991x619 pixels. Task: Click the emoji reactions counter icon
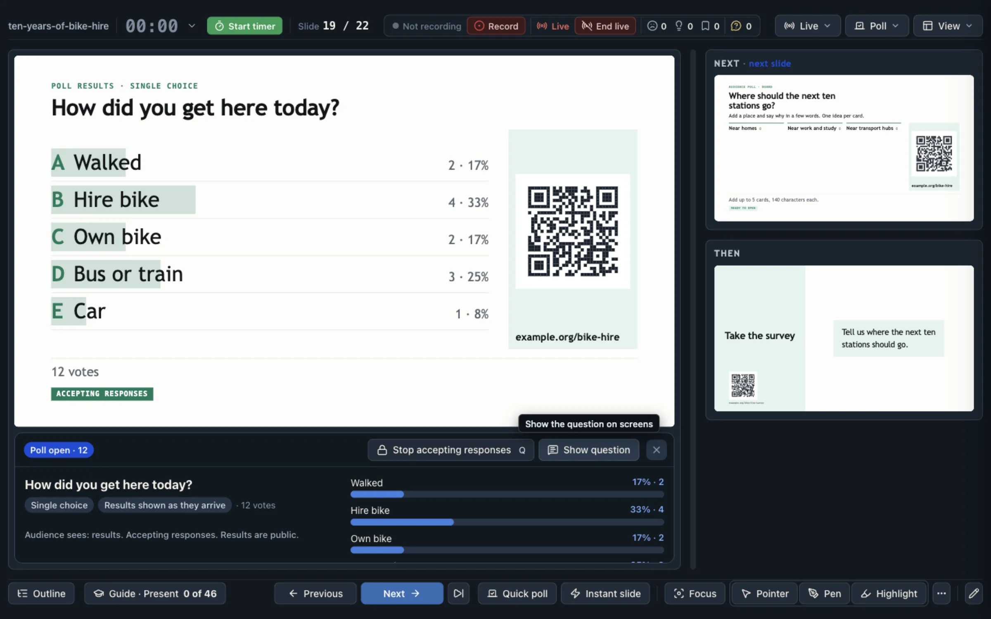(652, 26)
